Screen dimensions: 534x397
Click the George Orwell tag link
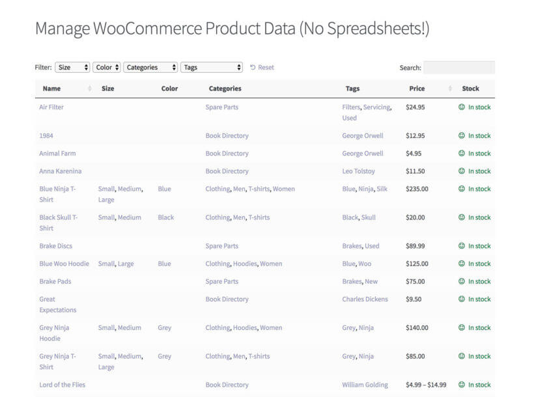point(361,135)
